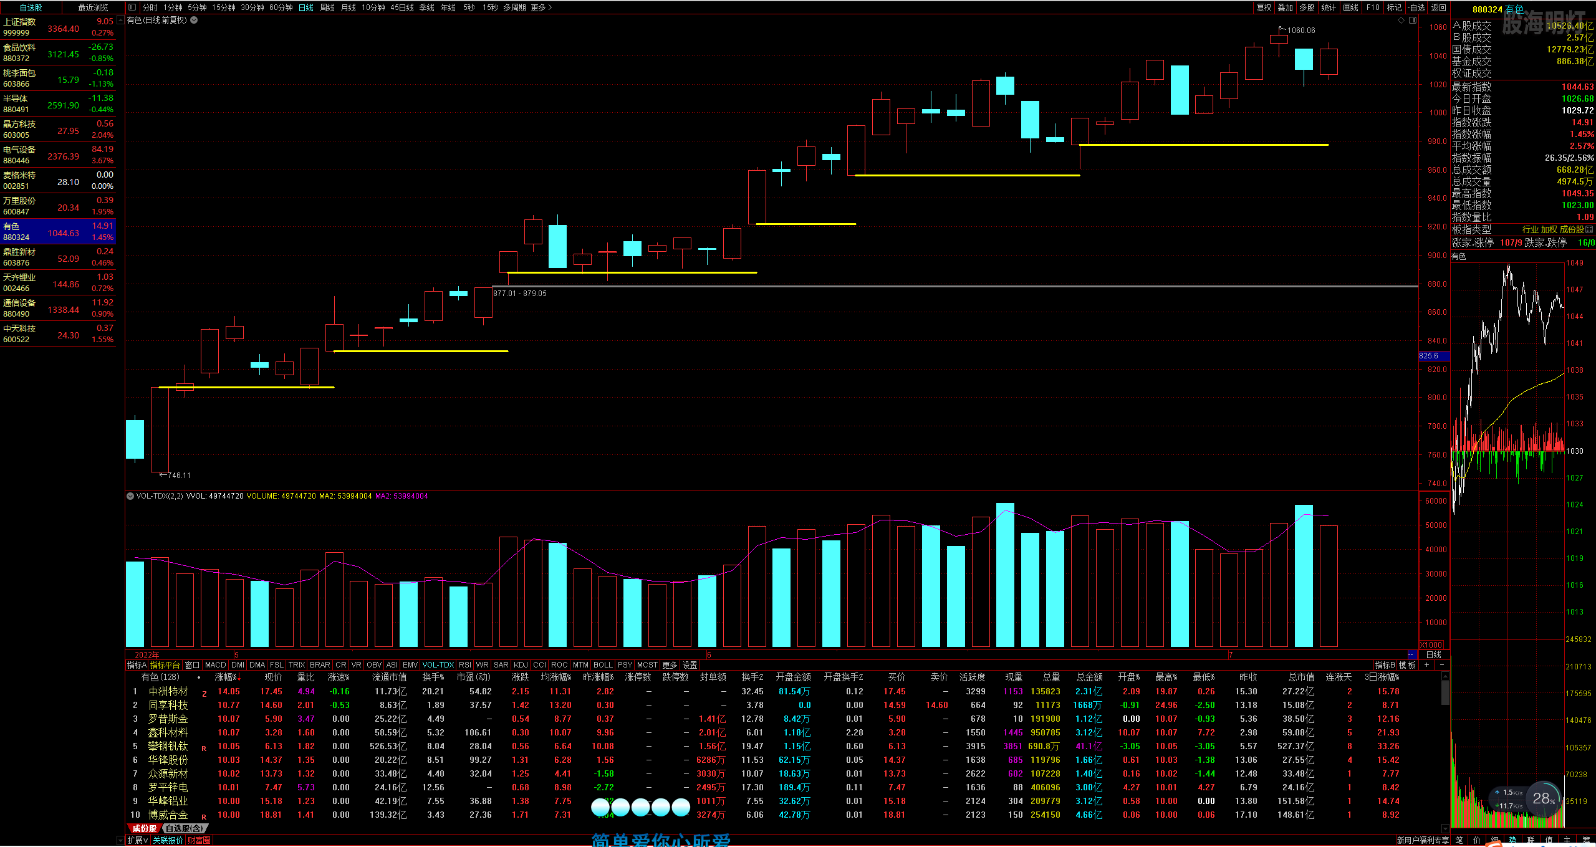The image size is (1596, 847).
Task: Open the 最近浏览 tab in left panel
Action: 93,7
